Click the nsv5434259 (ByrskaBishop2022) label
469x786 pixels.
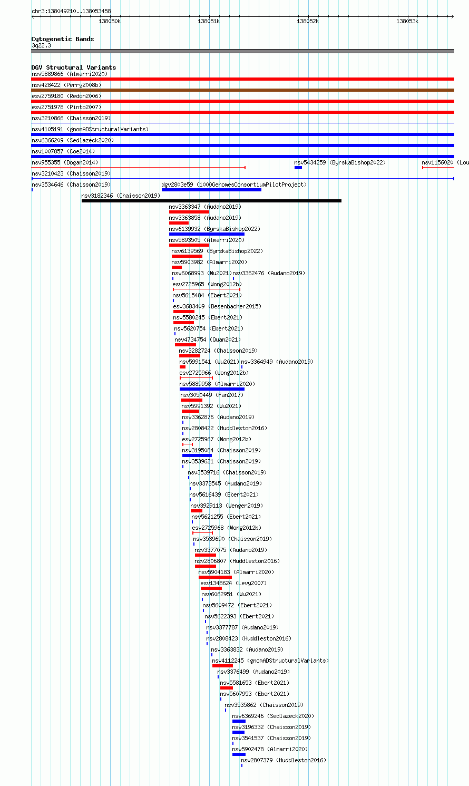coord(340,162)
